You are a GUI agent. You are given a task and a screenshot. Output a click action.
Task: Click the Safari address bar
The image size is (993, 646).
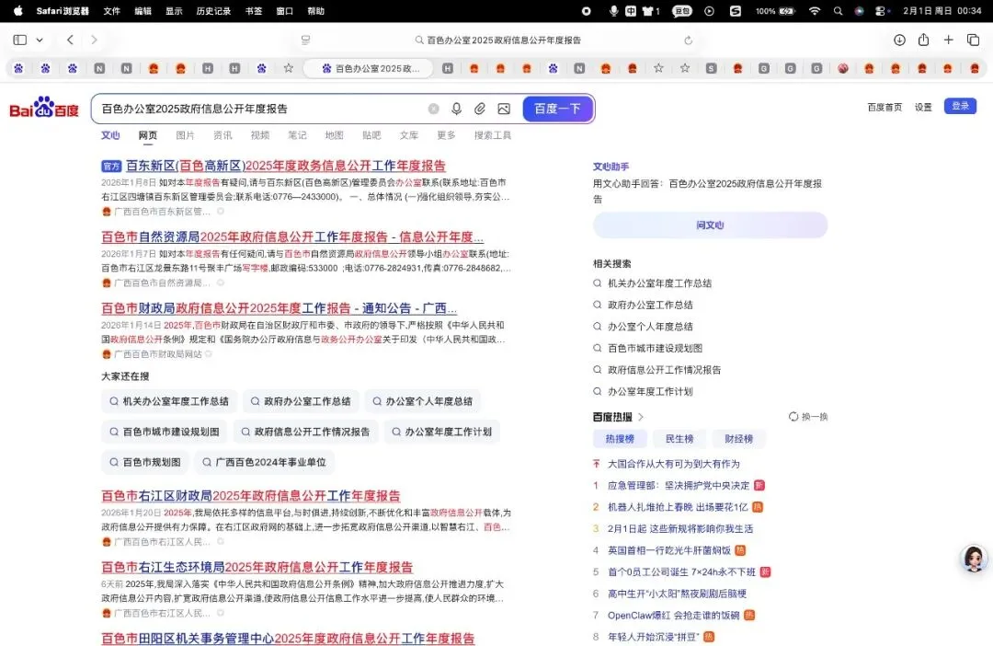497,40
